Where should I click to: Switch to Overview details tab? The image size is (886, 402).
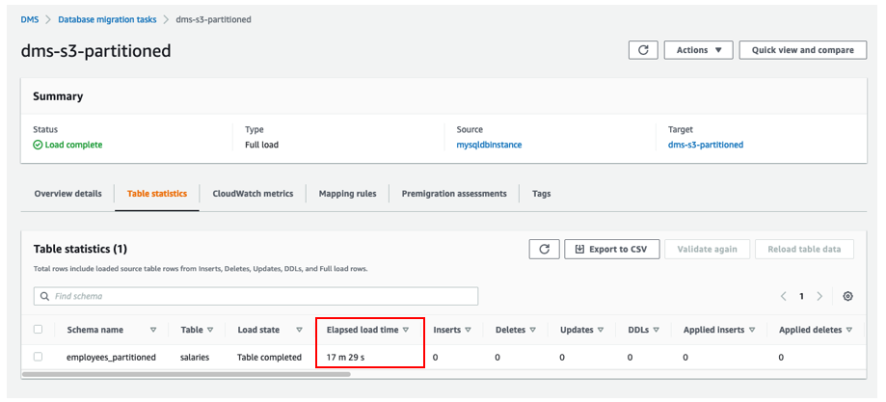(x=67, y=194)
